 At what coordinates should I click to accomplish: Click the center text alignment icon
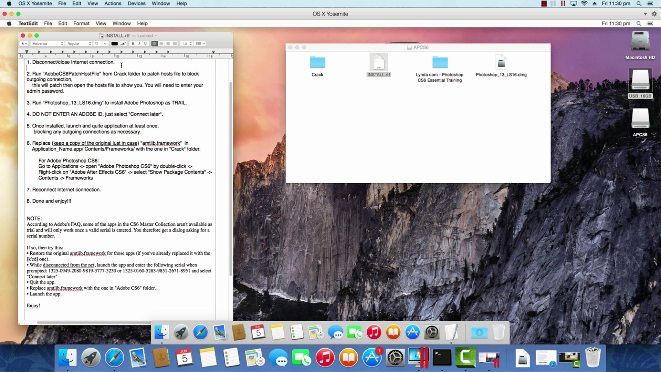pyautogui.click(x=161, y=44)
